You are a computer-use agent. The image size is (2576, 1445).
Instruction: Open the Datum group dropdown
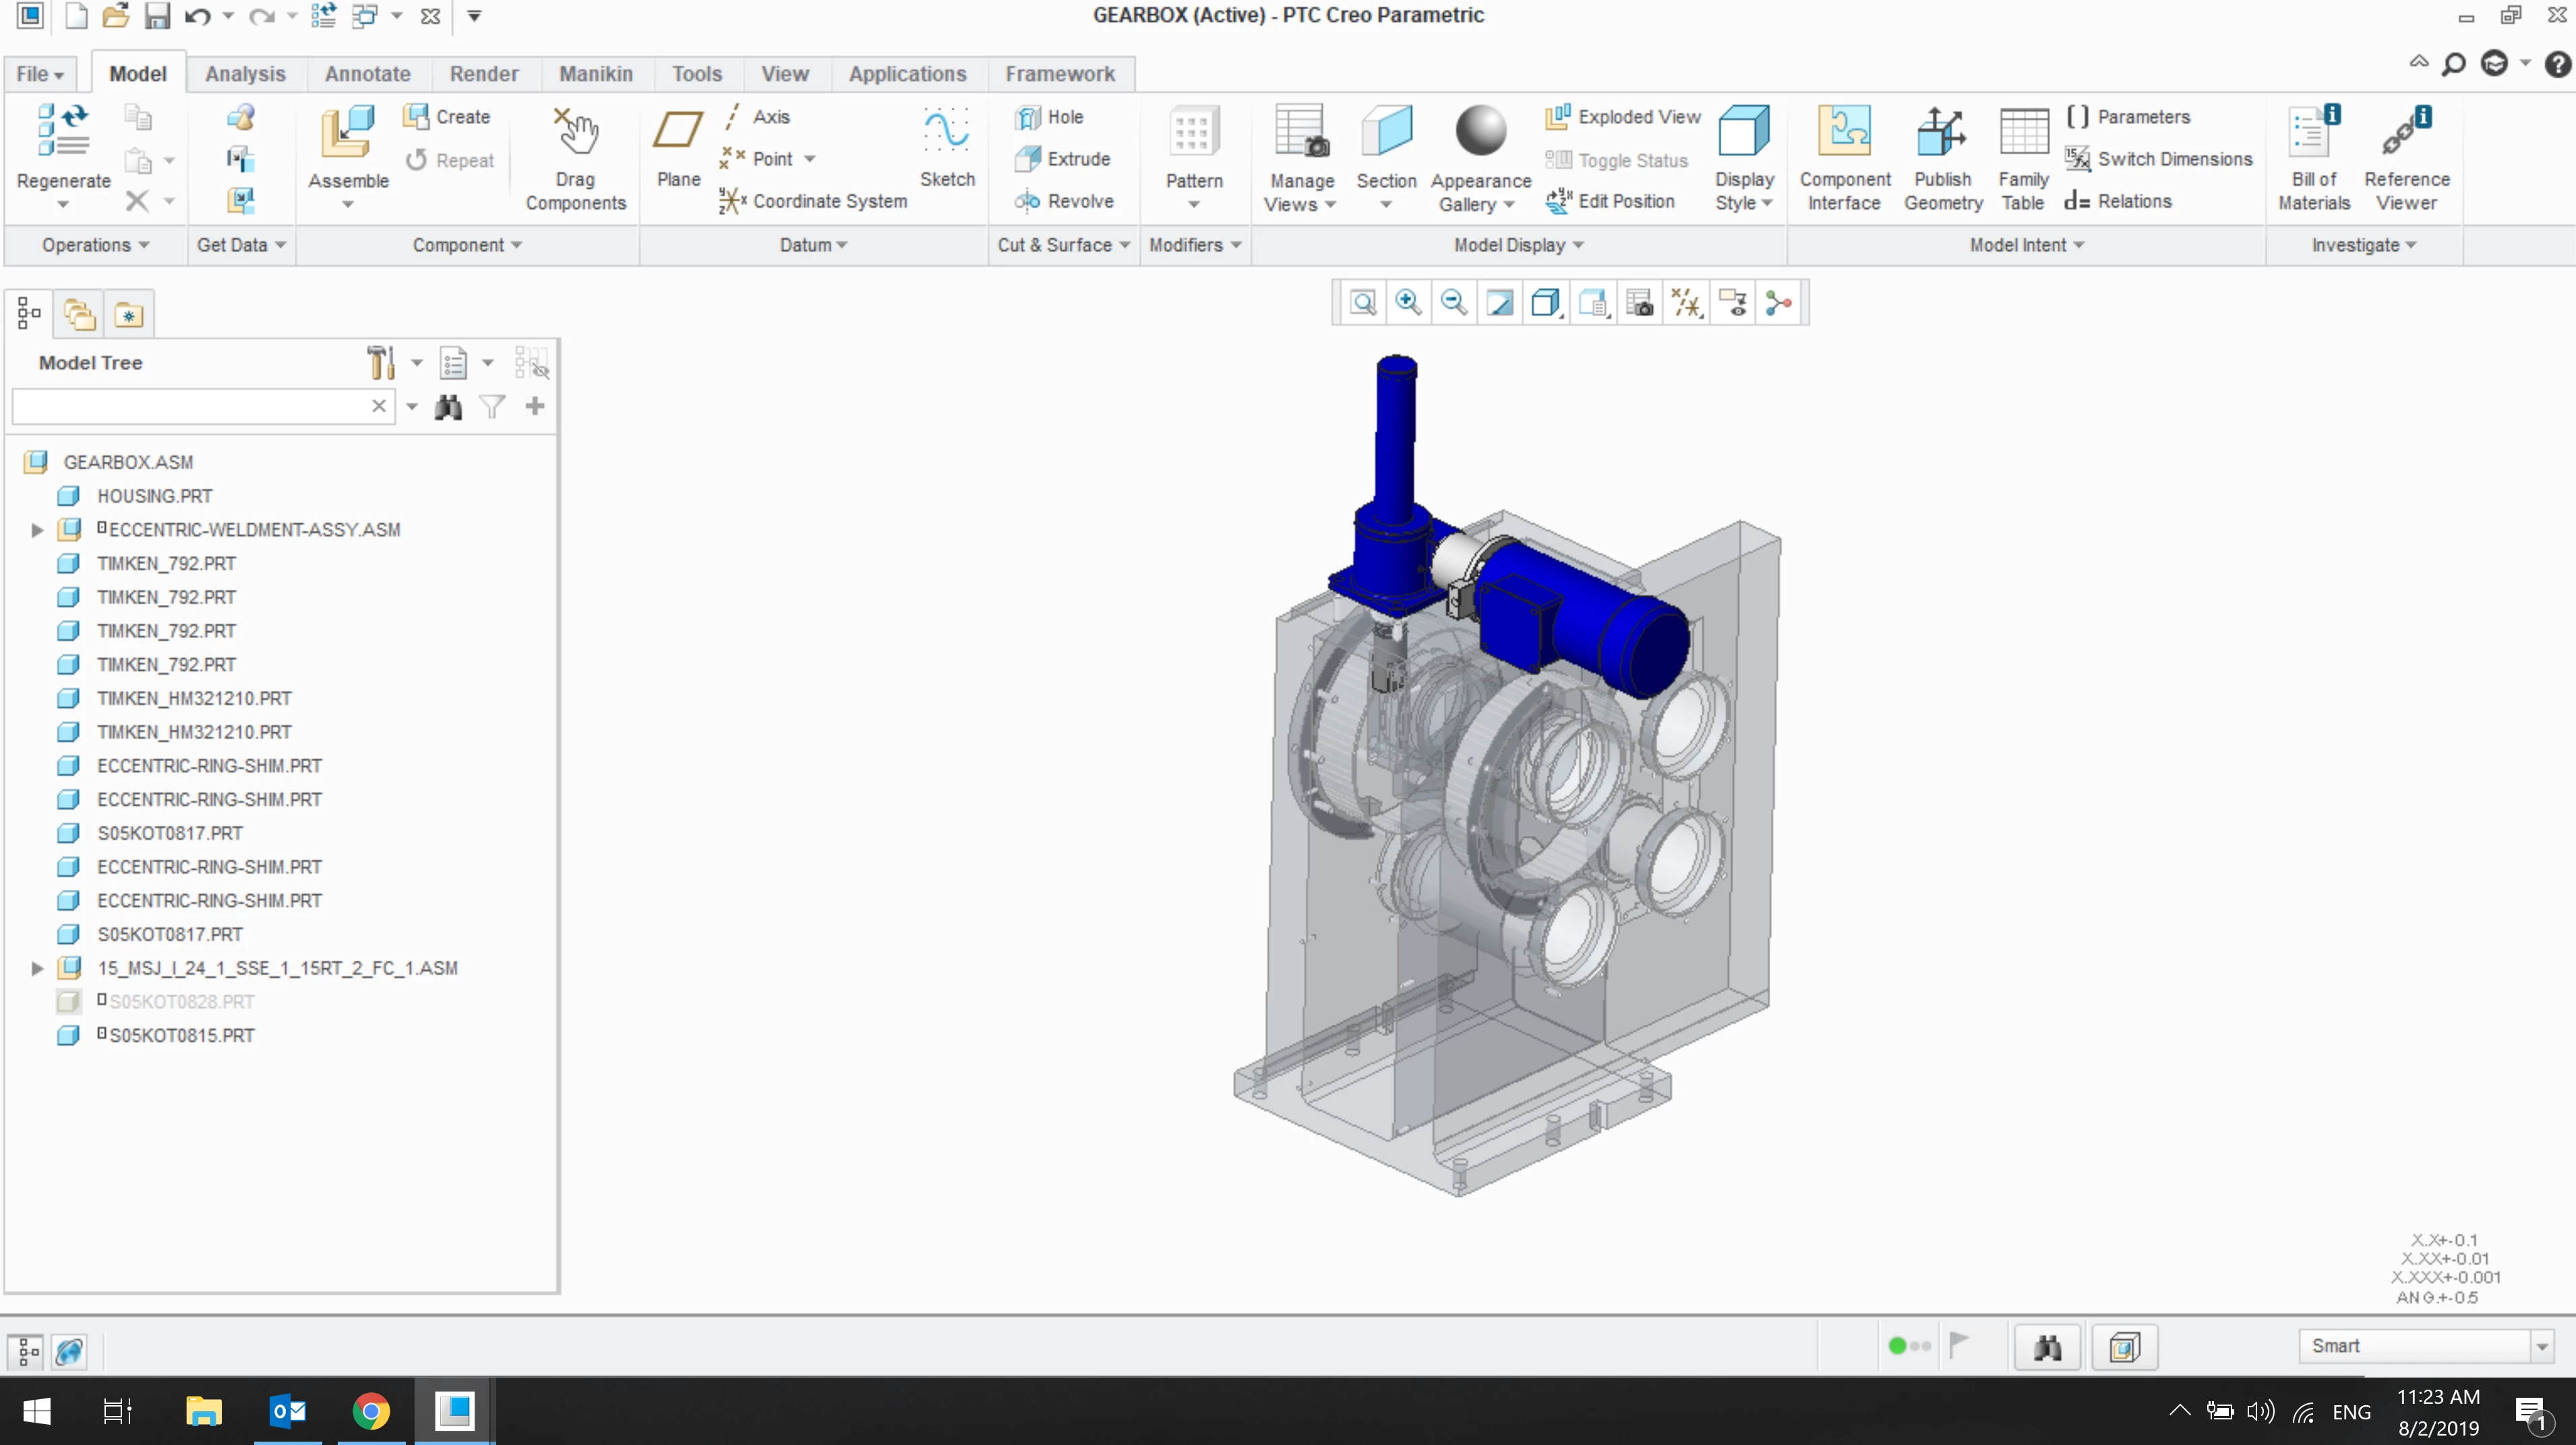click(813, 245)
